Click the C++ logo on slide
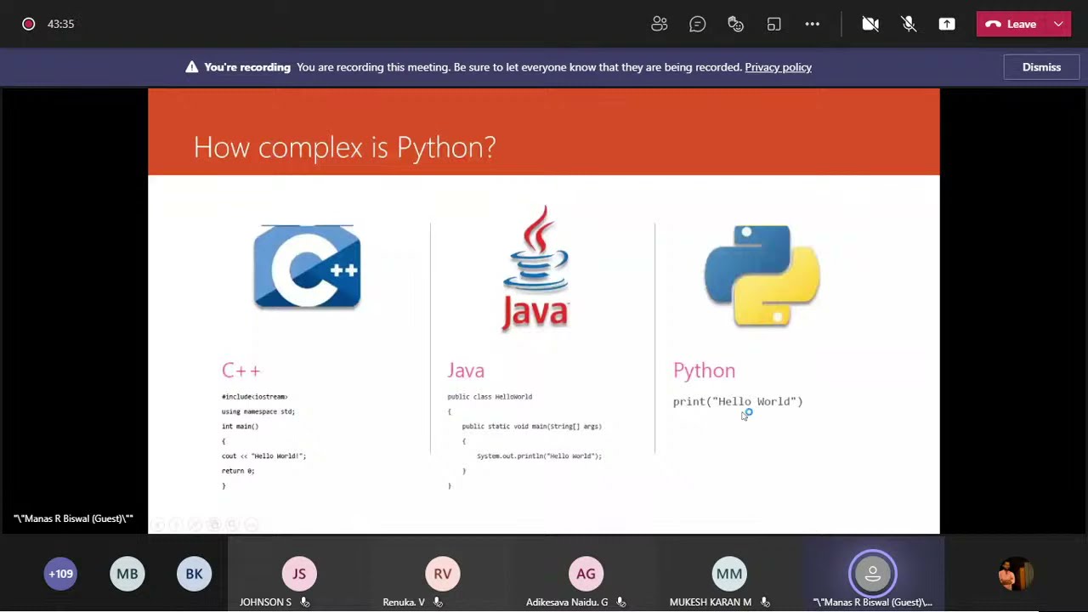Image resolution: width=1088 pixels, height=612 pixels. 307,266
